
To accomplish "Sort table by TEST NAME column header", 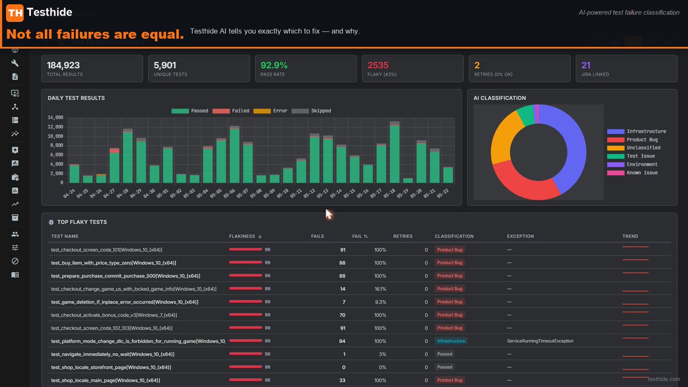I will (65, 236).
